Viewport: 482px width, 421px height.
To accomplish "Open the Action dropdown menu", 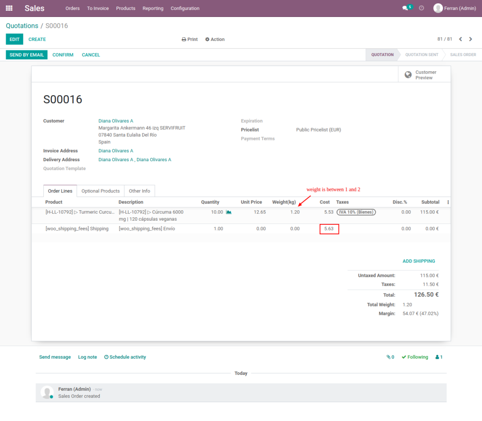I will (215, 39).
